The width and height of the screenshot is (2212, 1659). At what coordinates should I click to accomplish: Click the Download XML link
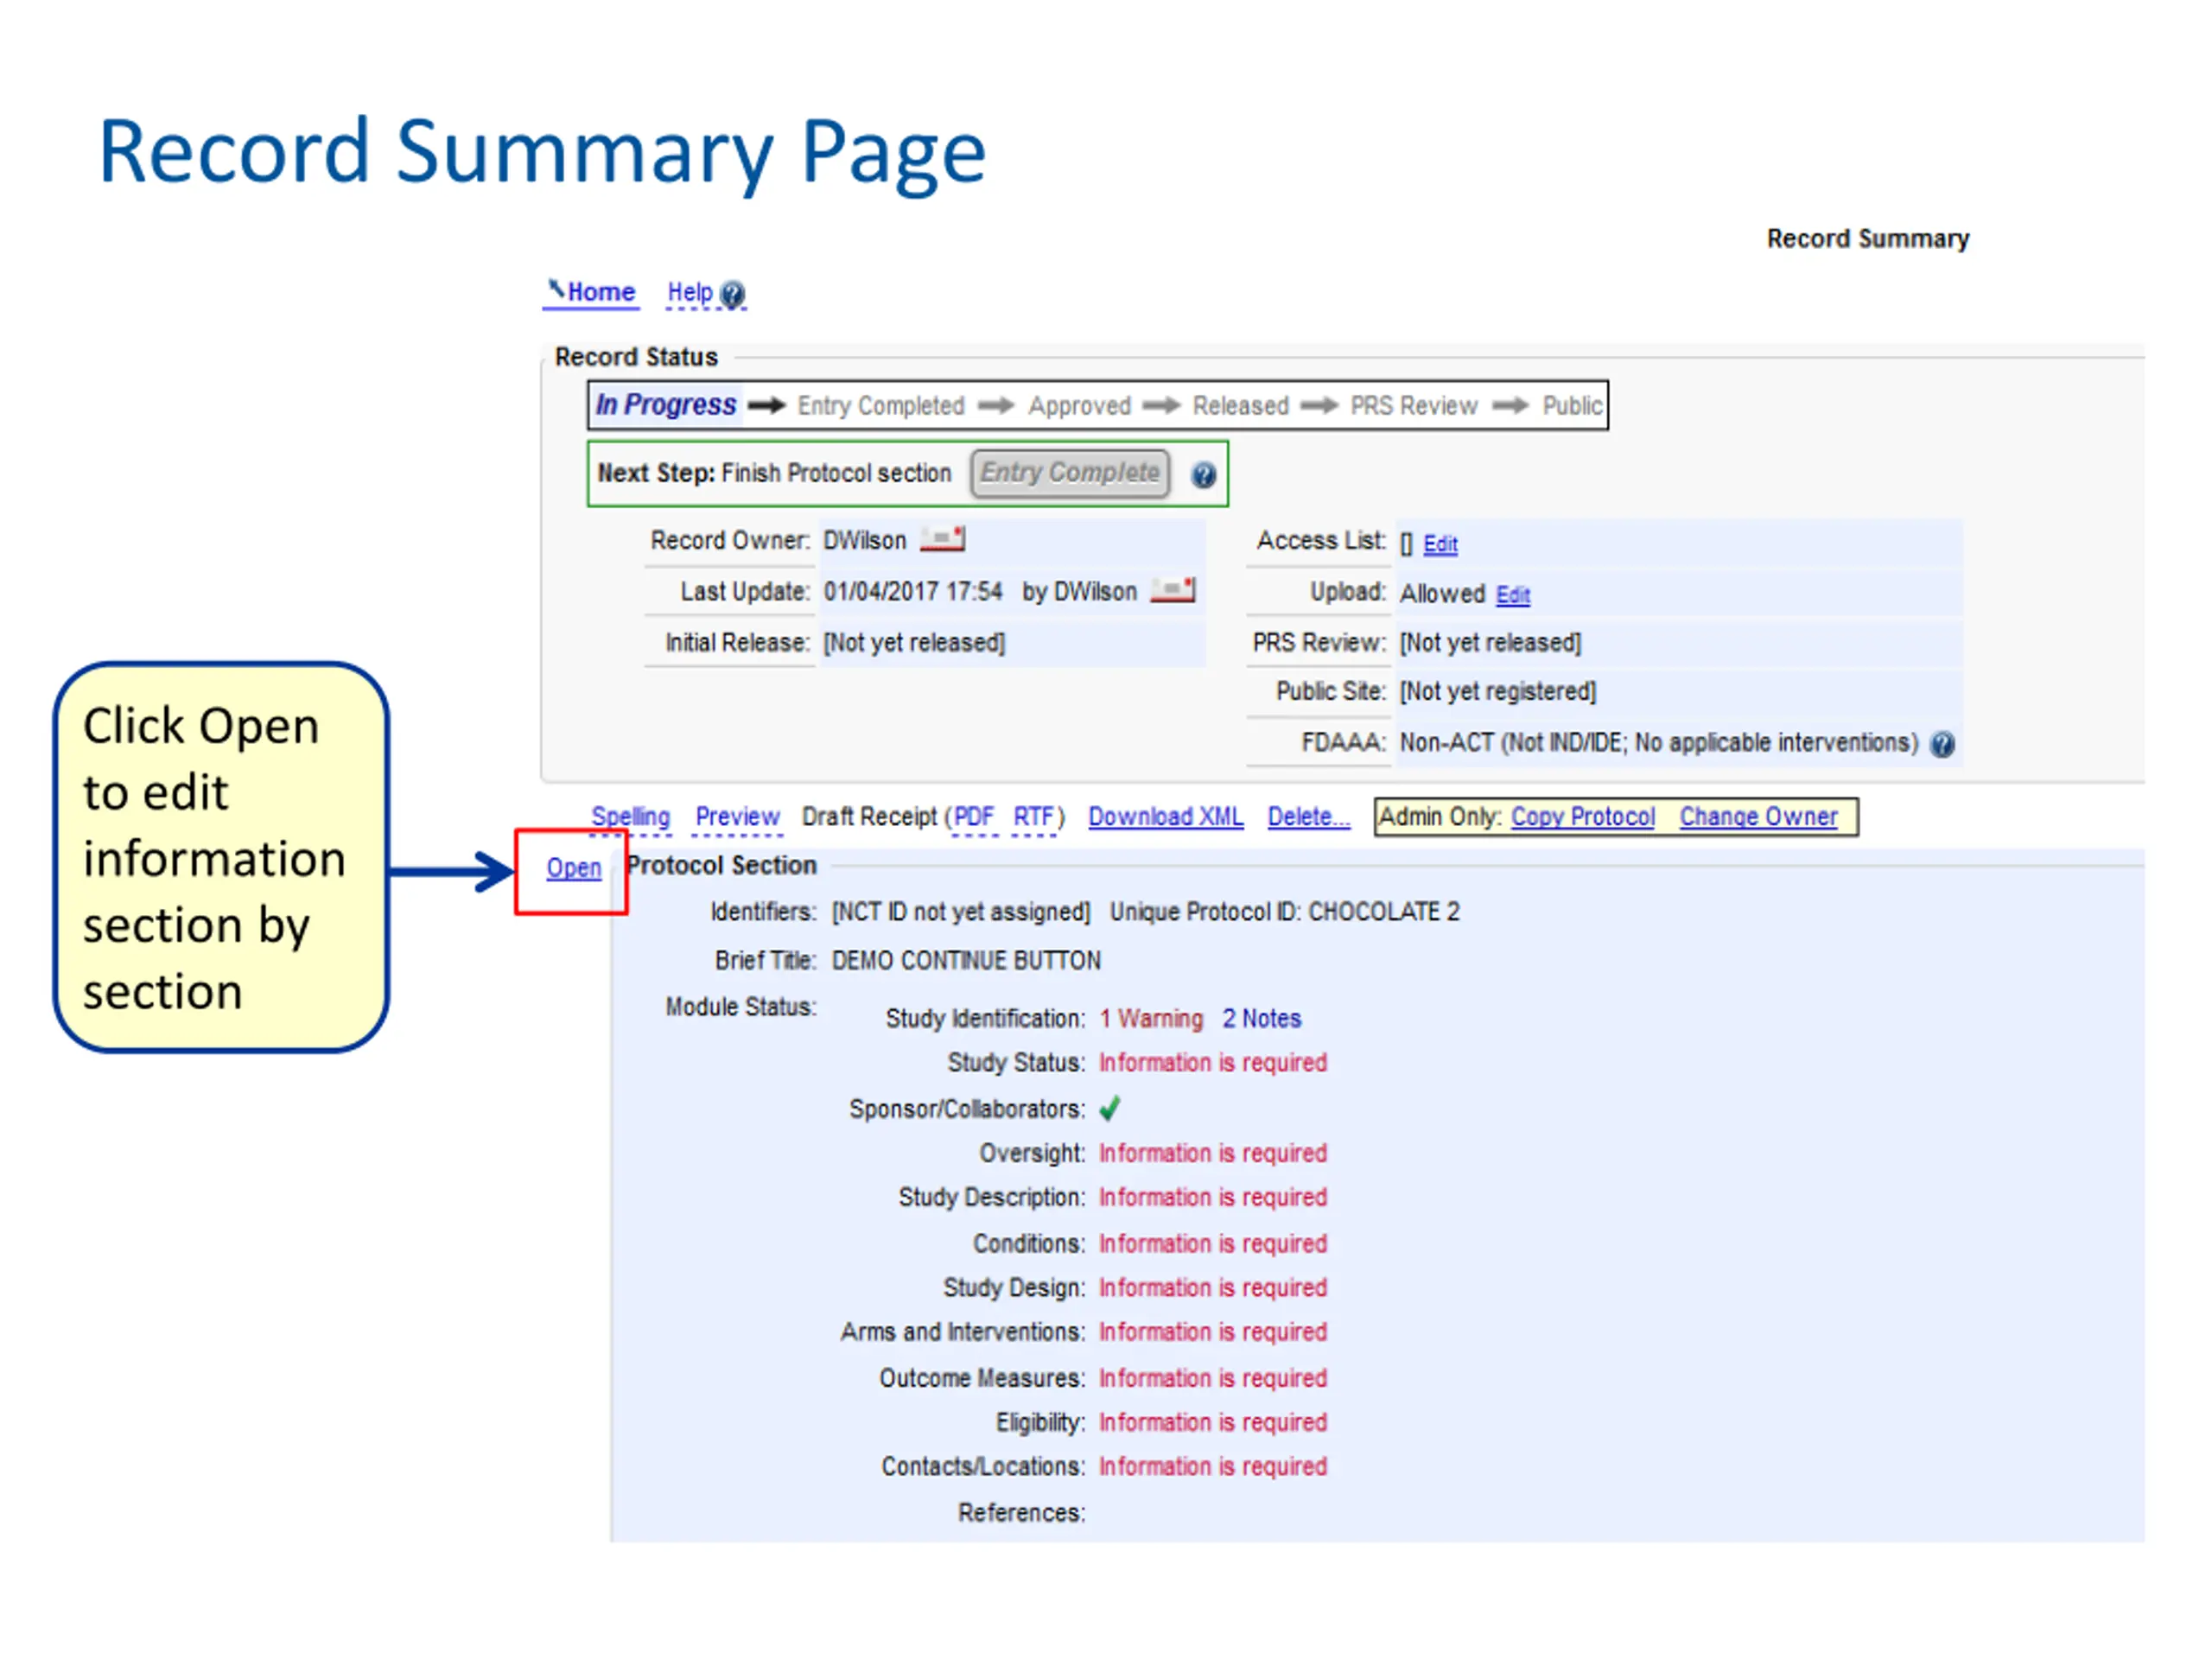[x=1166, y=817]
